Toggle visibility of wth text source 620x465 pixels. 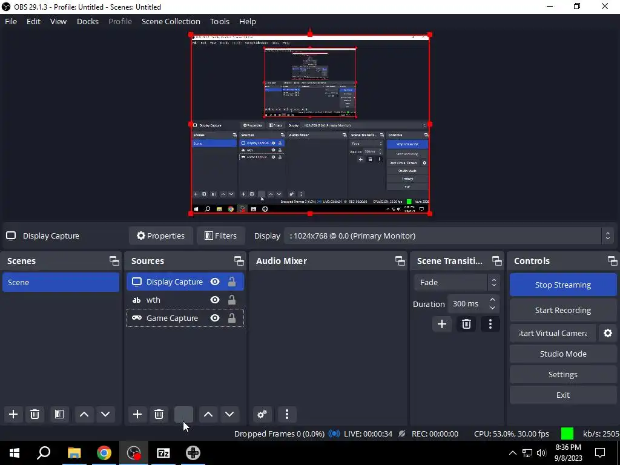(x=215, y=300)
